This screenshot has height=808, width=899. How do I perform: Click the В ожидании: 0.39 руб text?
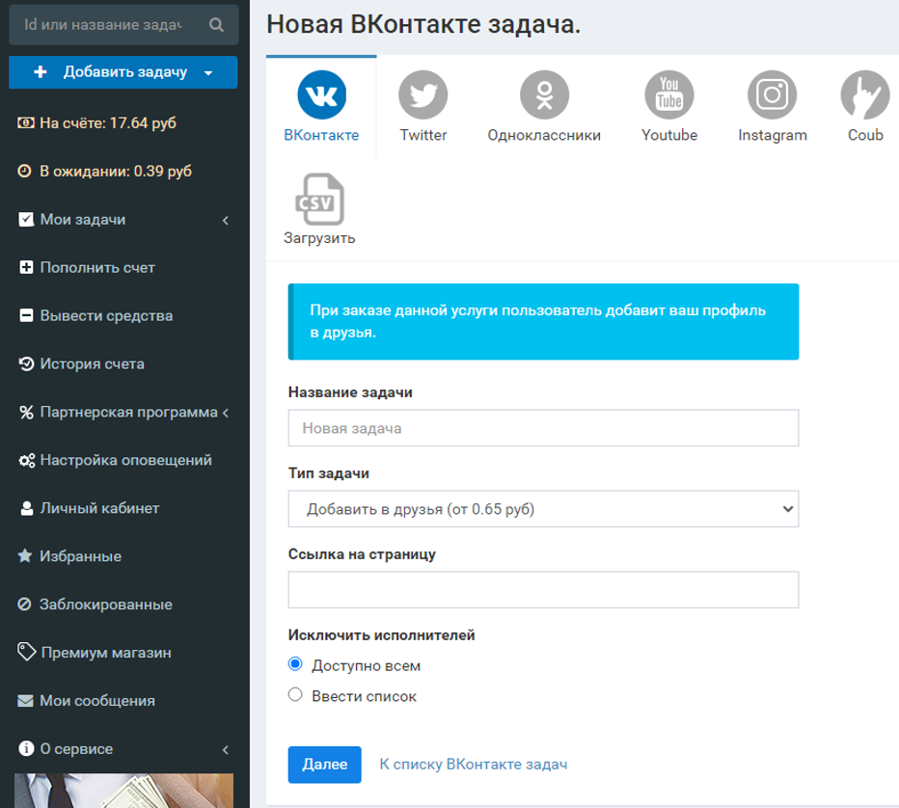point(115,172)
